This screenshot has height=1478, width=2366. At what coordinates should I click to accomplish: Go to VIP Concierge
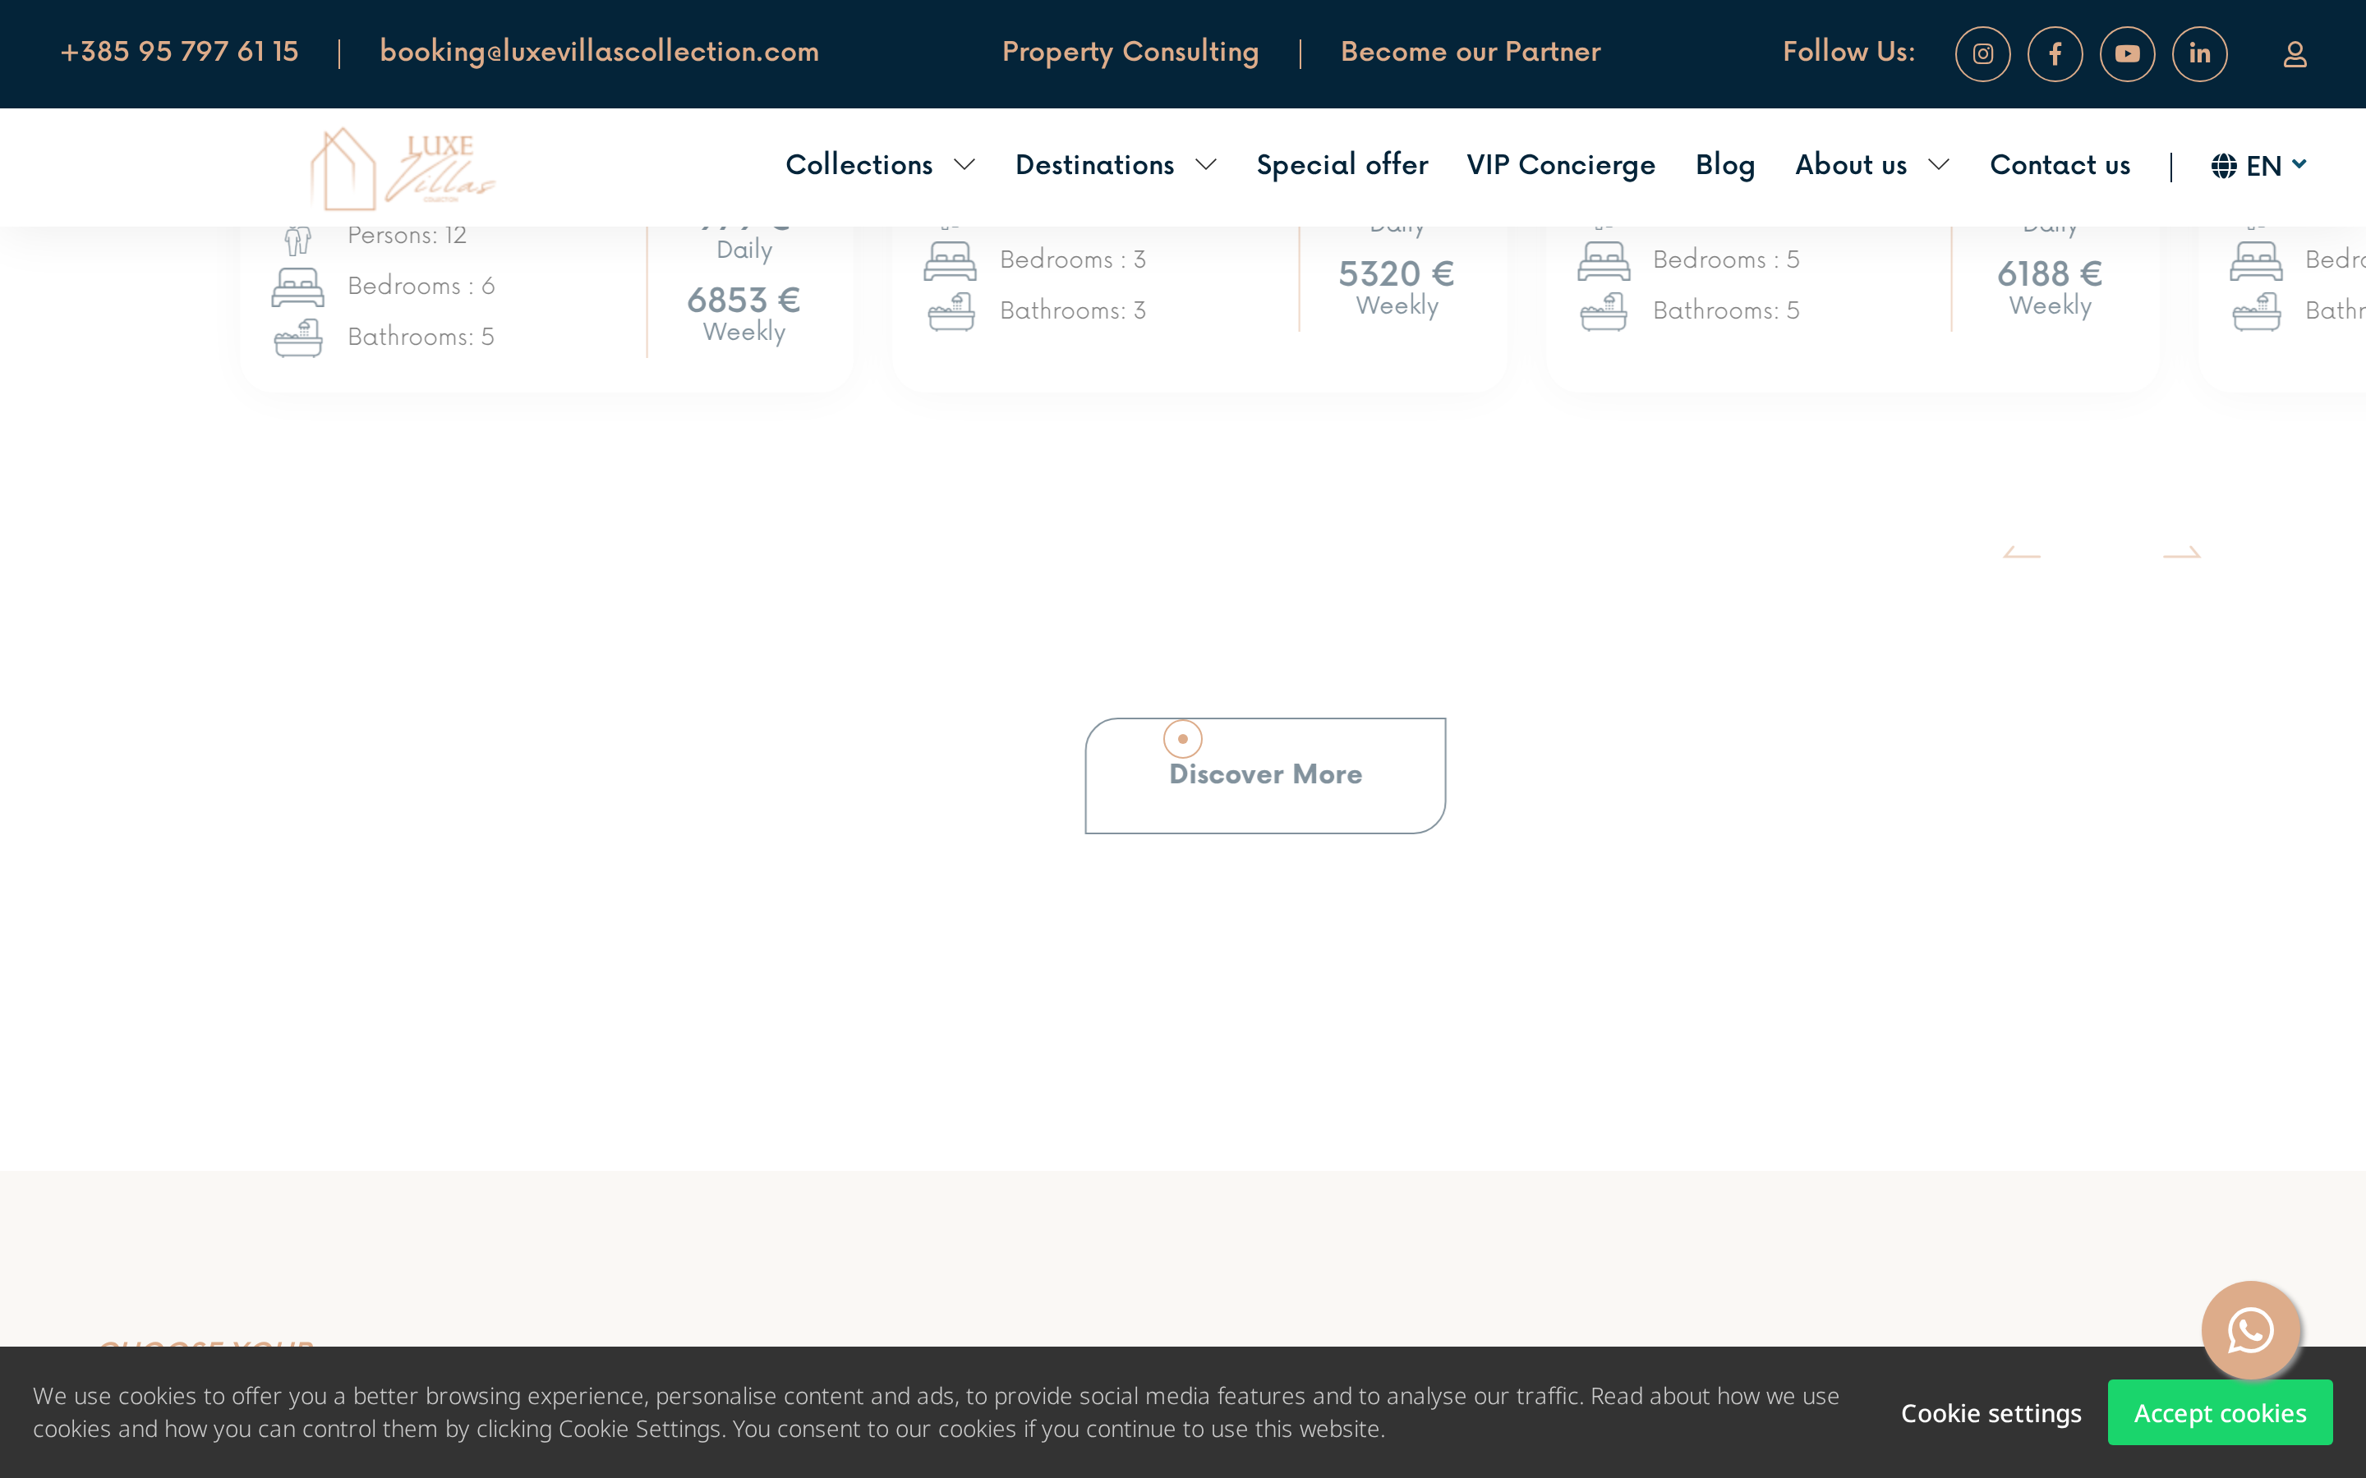1560,165
